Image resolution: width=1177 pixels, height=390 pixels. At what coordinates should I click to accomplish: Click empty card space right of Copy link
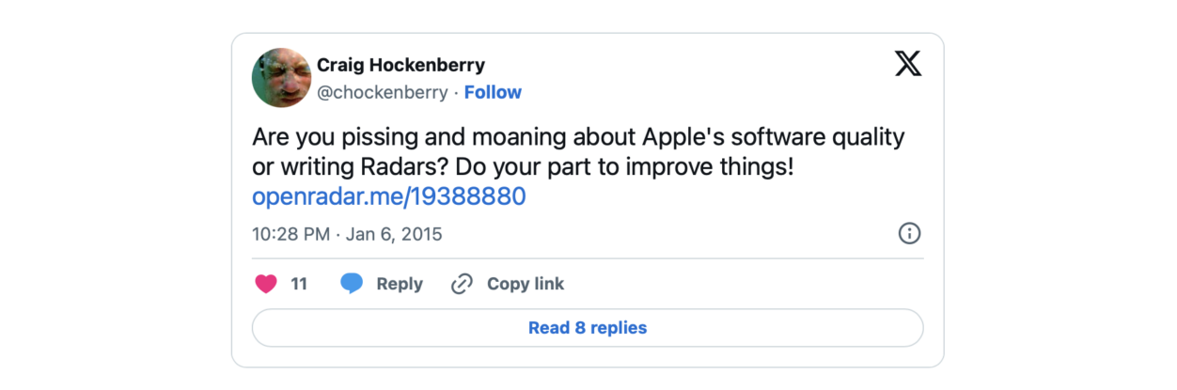743,284
